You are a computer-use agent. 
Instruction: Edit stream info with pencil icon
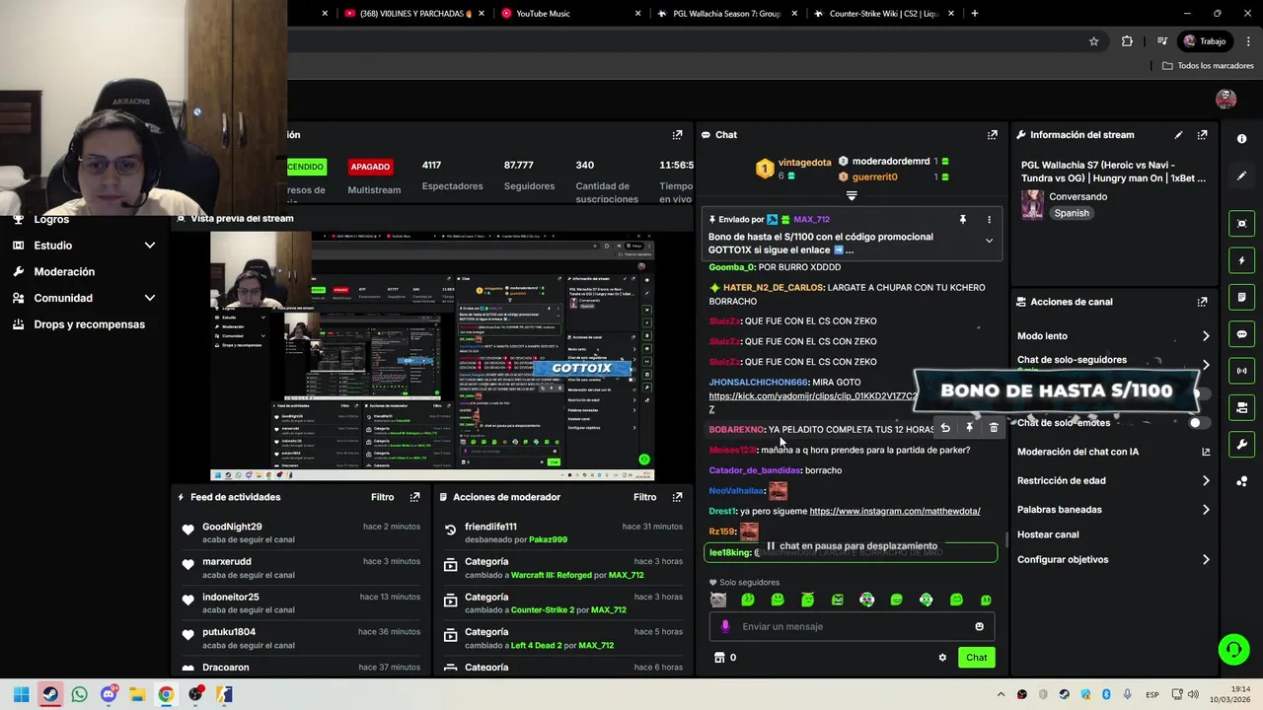[x=1178, y=135]
